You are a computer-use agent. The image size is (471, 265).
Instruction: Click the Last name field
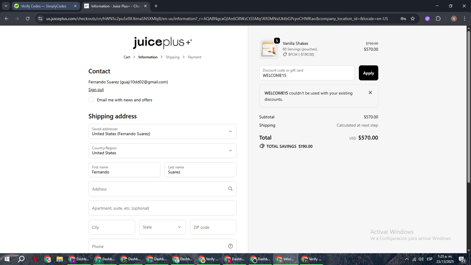point(200,170)
